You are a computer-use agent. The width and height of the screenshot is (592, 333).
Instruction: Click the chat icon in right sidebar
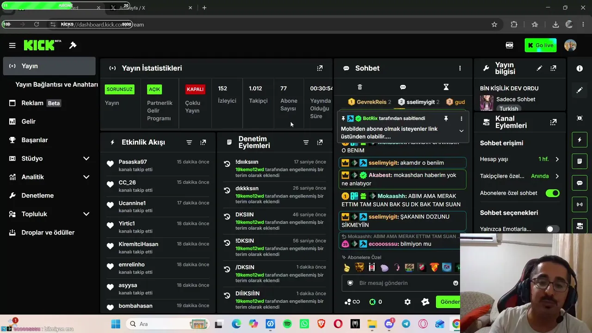tap(580, 183)
